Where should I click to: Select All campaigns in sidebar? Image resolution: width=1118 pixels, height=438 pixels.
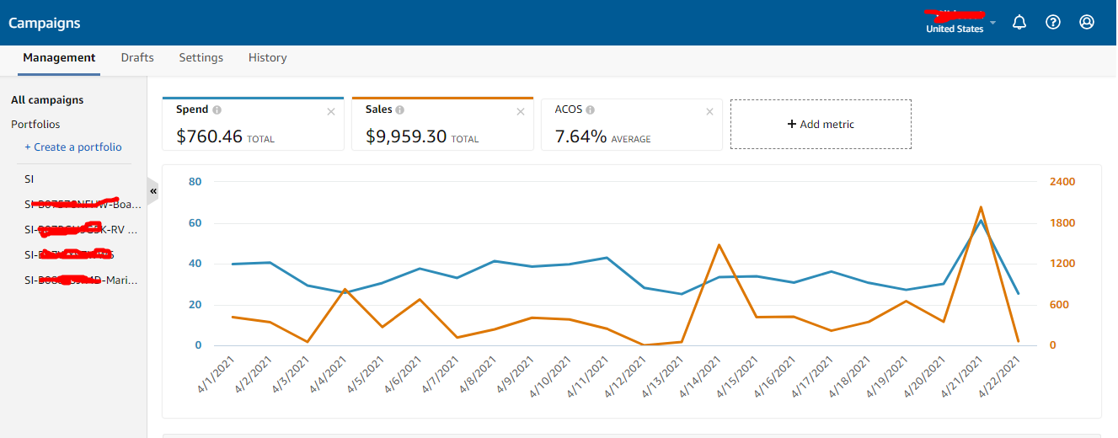point(47,100)
